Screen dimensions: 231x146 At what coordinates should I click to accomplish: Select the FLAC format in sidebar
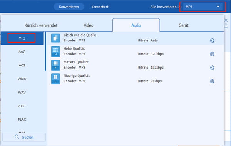pyautogui.click(x=22, y=119)
